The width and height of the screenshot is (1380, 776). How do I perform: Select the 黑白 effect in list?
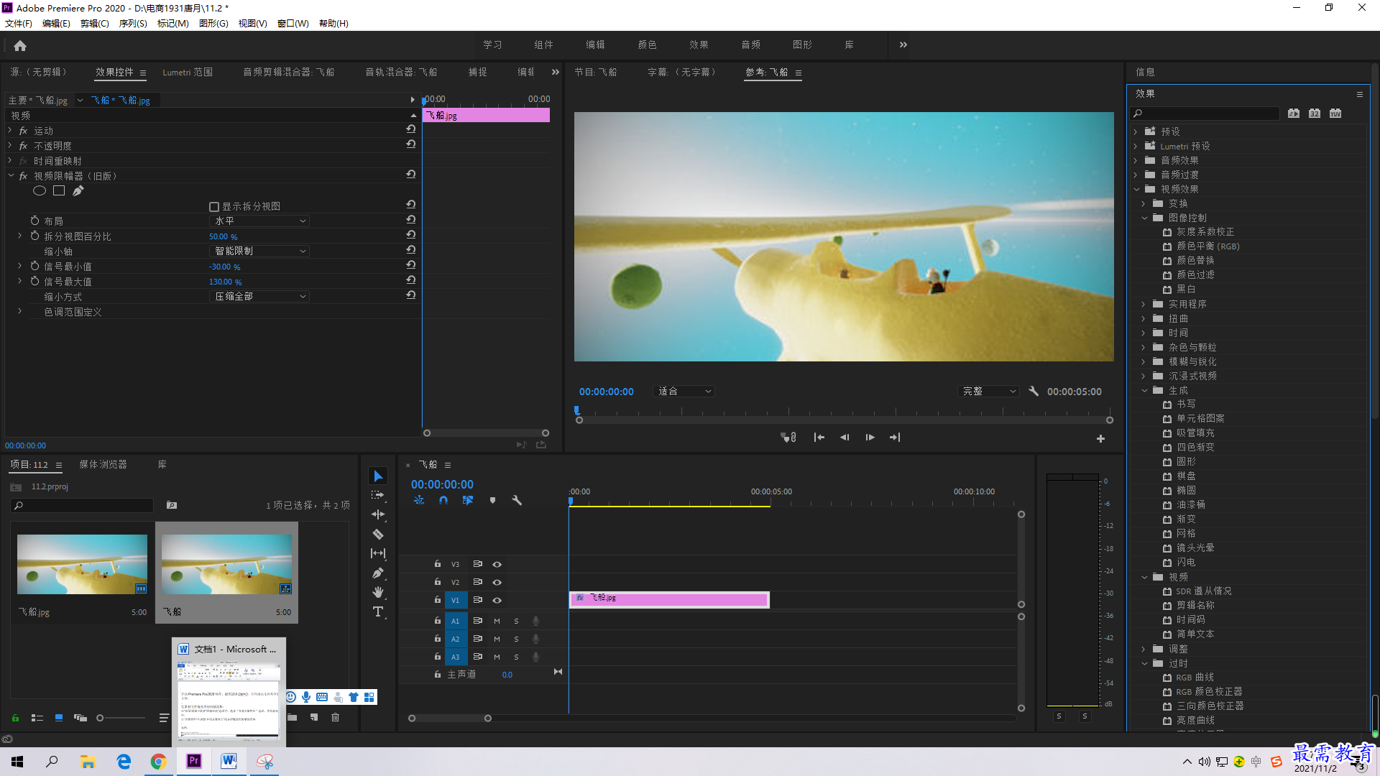point(1186,289)
